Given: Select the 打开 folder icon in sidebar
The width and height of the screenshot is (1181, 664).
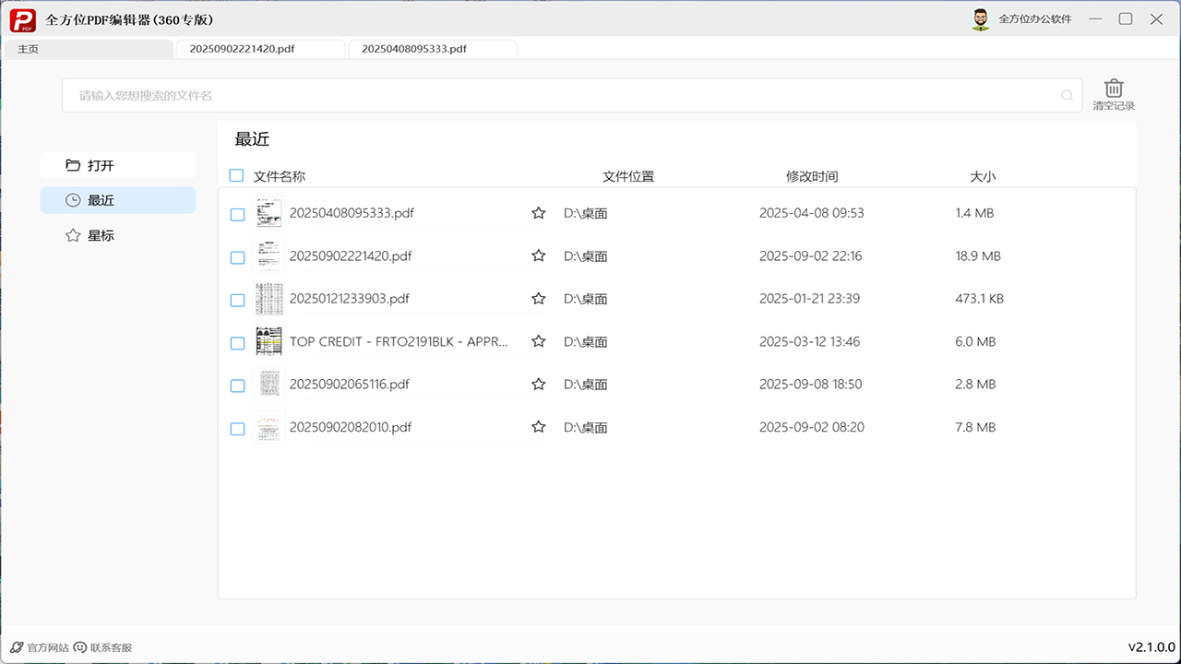Looking at the screenshot, I should pos(73,164).
